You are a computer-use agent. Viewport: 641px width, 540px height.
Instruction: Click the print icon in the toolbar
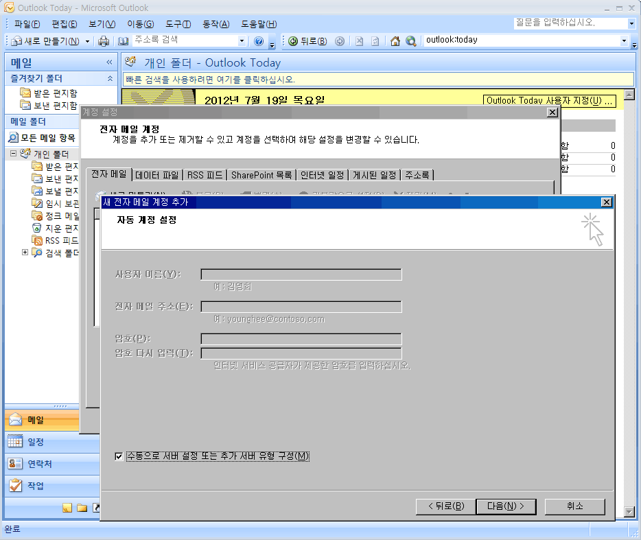click(104, 41)
